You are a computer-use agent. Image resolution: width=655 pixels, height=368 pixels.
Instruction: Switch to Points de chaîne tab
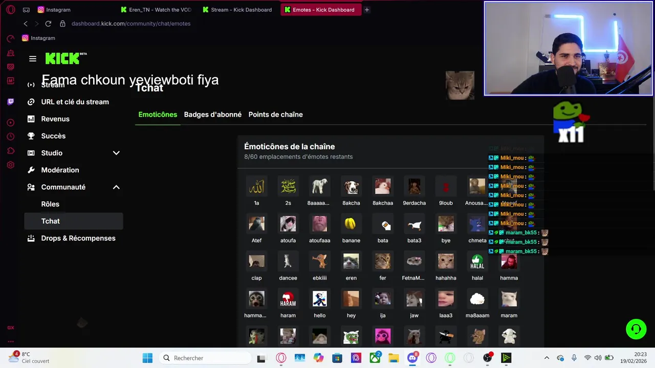click(x=276, y=114)
